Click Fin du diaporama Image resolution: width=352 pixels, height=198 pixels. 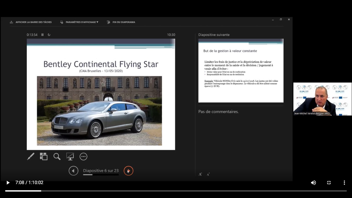click(123, 22)
